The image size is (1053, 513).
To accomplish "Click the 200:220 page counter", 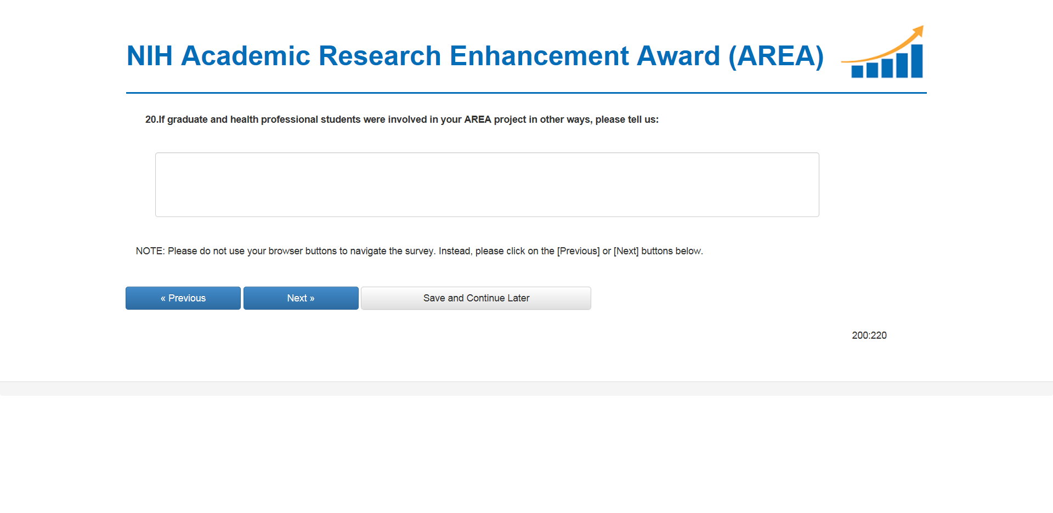I will pos(869,335).
